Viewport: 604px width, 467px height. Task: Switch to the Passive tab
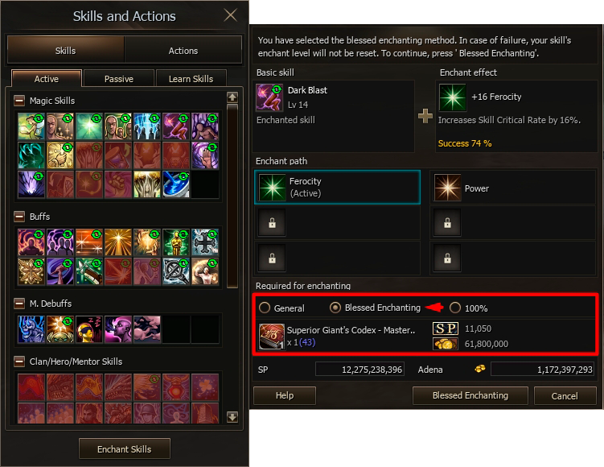[118, 79]
